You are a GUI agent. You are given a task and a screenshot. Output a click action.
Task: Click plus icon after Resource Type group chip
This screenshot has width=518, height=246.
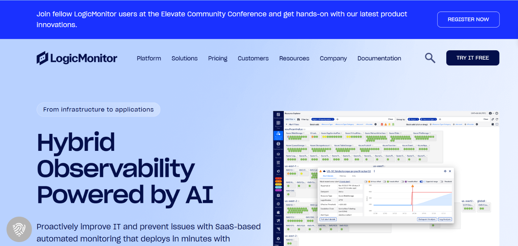coord(440,119)
